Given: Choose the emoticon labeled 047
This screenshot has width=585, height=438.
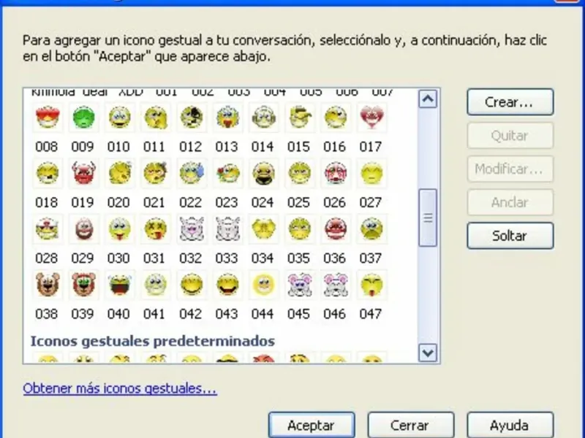Looking at the screenshot, I should [x=371, y=285].
